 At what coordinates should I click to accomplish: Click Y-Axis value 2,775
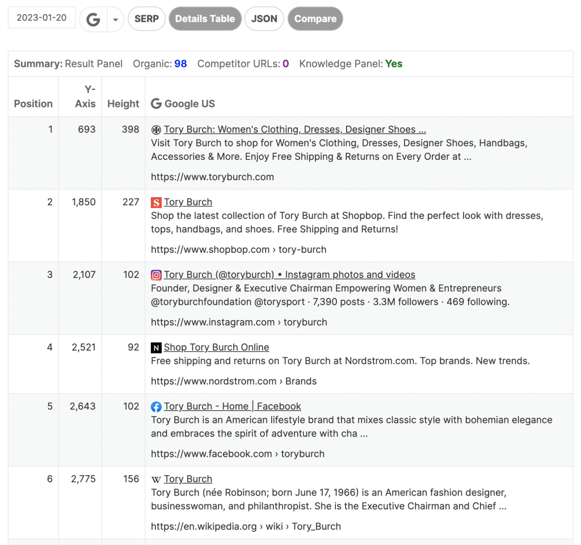(83, 479)
